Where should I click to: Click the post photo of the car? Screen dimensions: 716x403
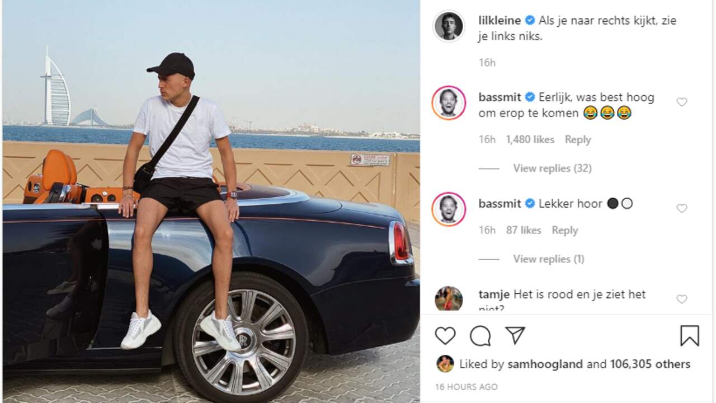(211, 201)
